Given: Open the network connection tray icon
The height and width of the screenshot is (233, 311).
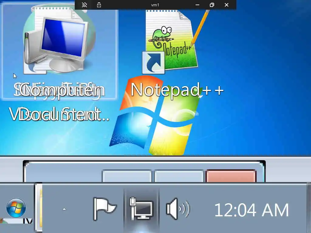Looking at the screenshot, I should click(x=142, y=208).
